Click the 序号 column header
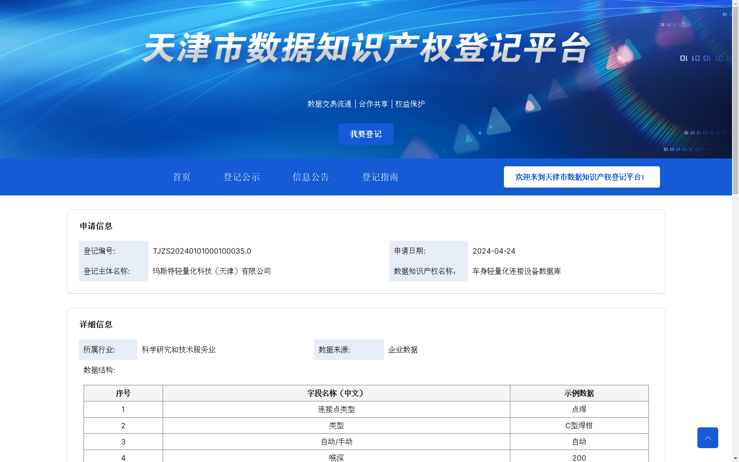 tap(123, 393)
